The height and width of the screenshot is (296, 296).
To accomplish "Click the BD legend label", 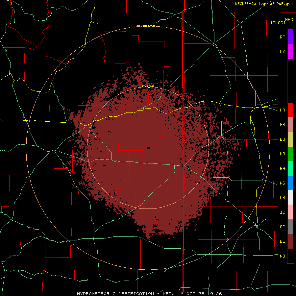I will point(282,139).
